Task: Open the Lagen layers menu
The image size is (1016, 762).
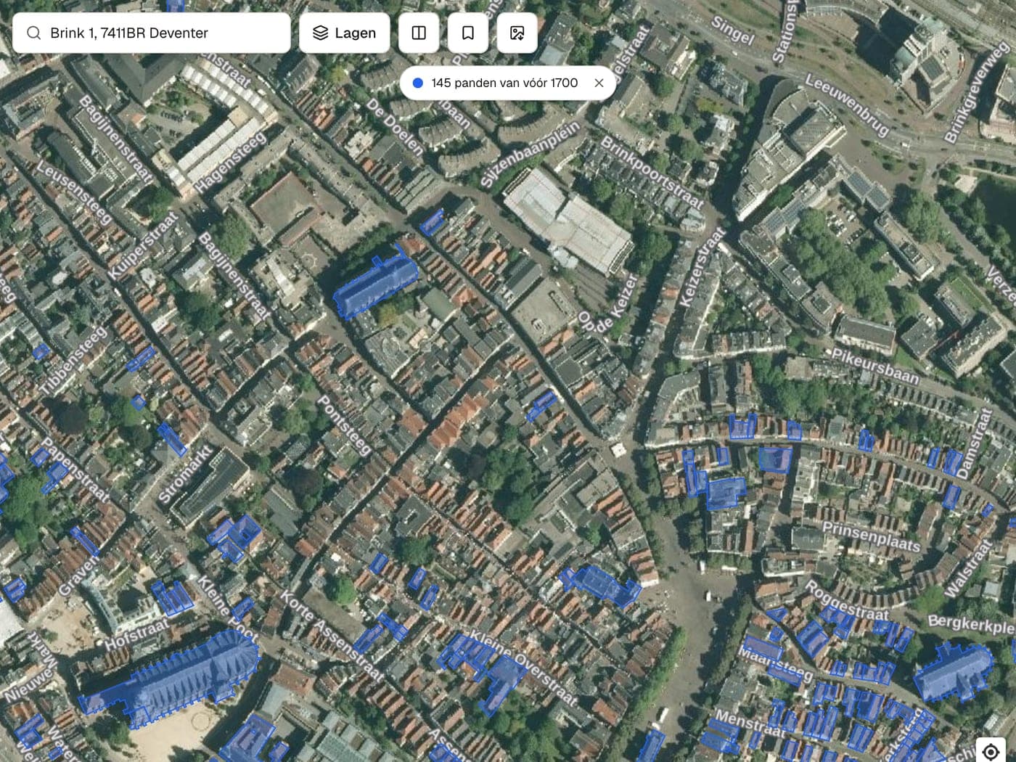Action: point(345,33)
